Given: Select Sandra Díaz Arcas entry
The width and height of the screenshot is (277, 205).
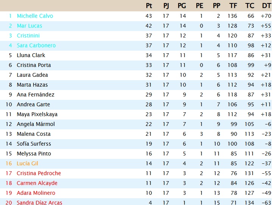Looking at the screenshot, I should click(39, 203).
